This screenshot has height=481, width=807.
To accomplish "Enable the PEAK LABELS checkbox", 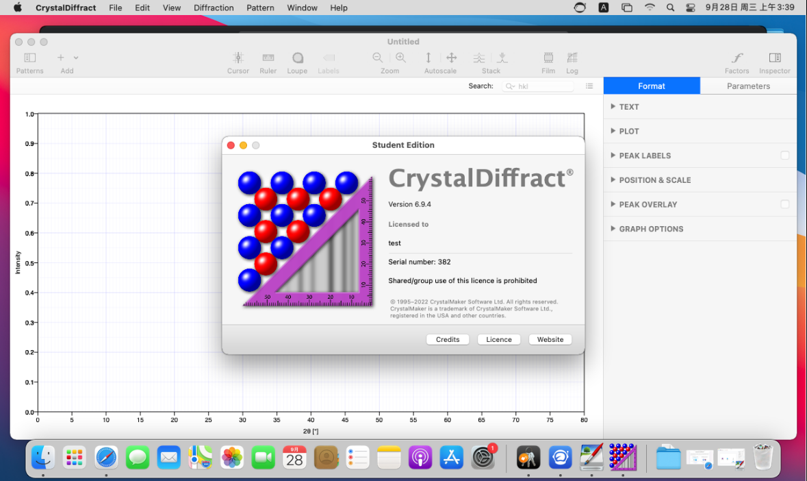I will 785,156.
